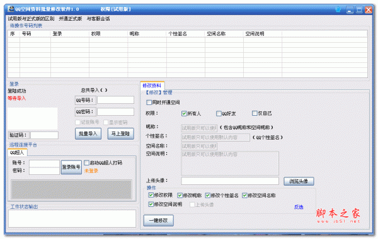
Task: Check the 仅自己 permission option
Action: tap(255, 113)
